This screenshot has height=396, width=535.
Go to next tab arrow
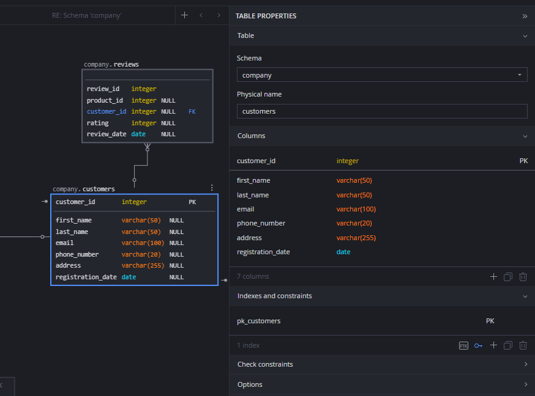(219, 15)
